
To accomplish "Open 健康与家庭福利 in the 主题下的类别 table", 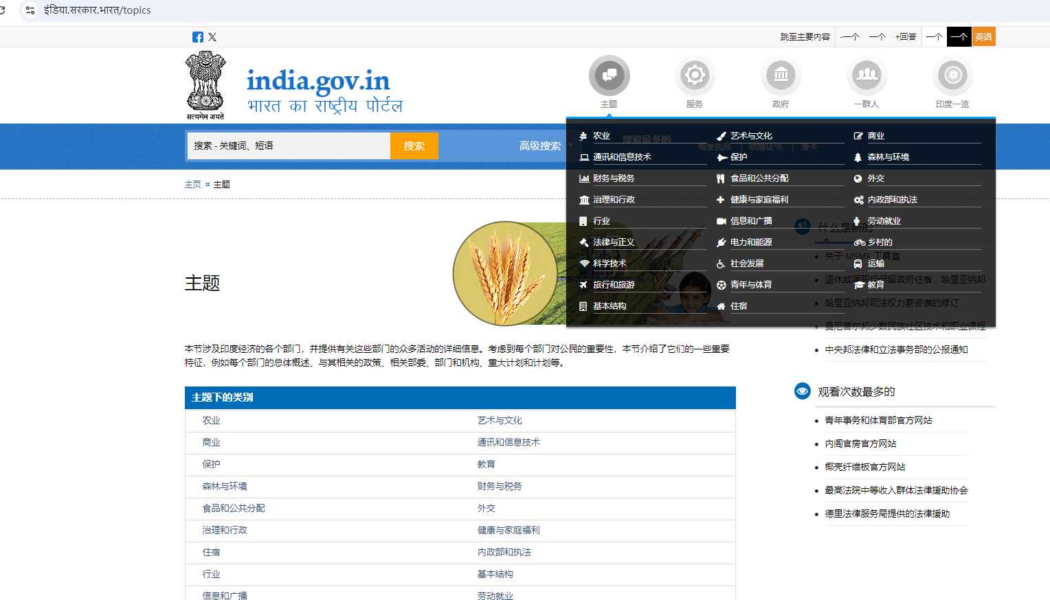I will click(509, 531).
